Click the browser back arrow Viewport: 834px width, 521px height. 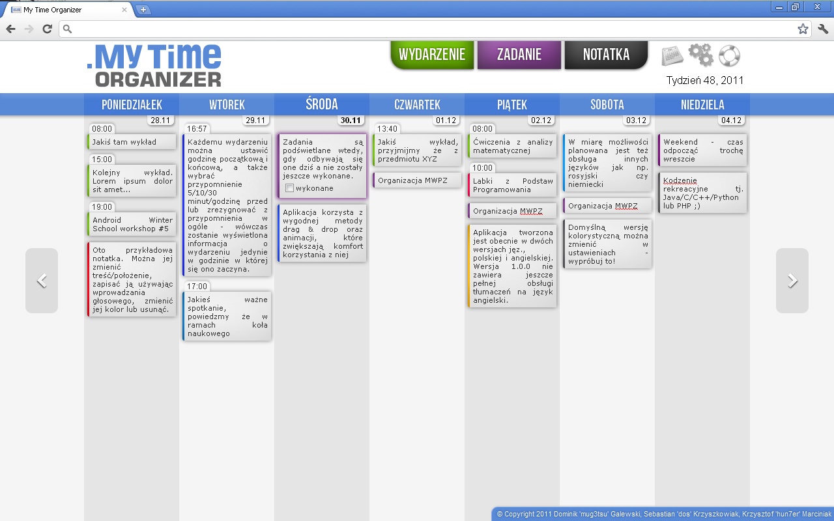tap(11, 29)
